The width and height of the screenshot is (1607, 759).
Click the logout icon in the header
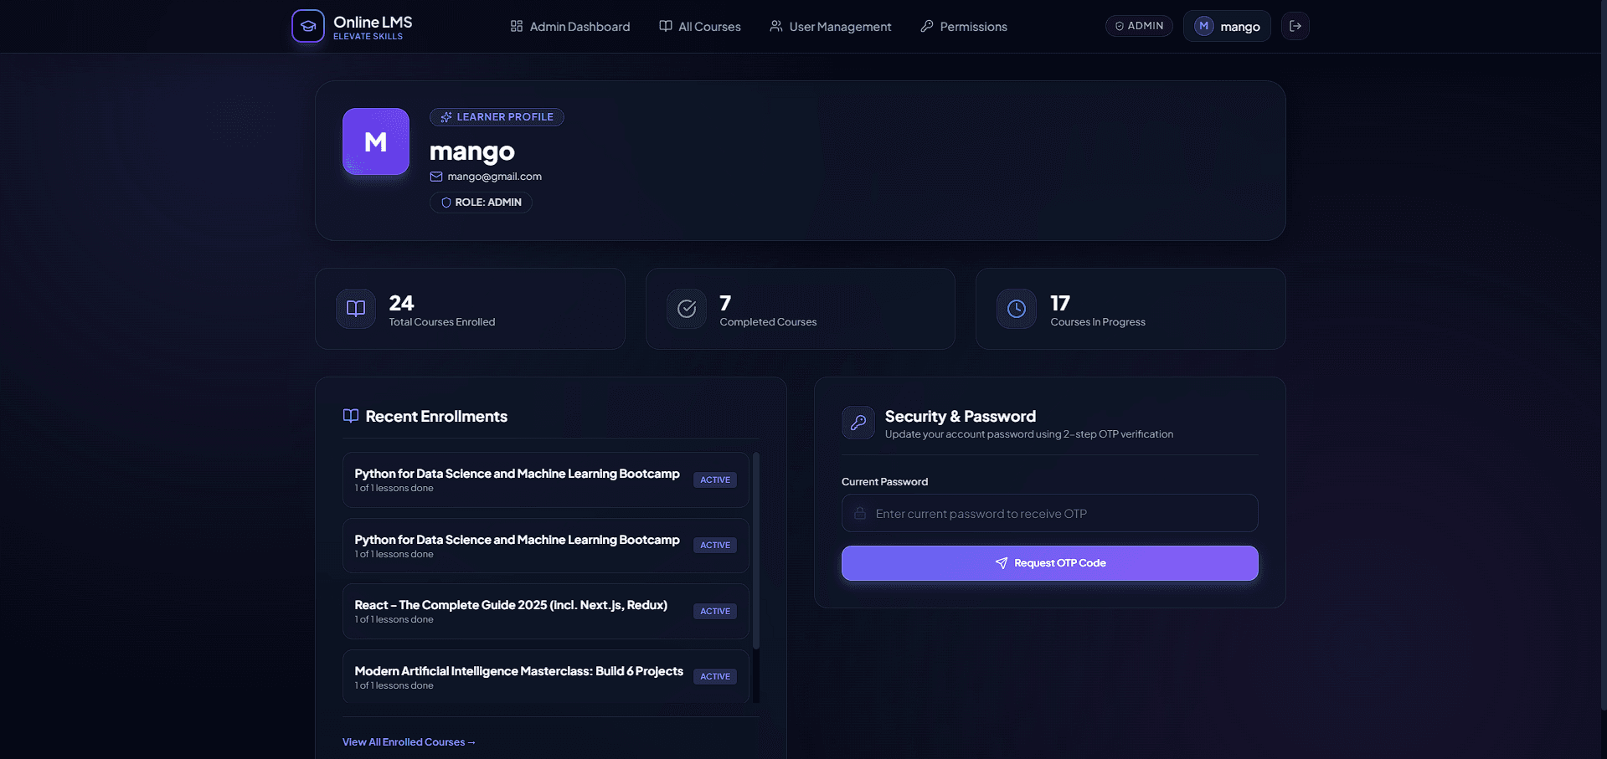[1295, 26]
